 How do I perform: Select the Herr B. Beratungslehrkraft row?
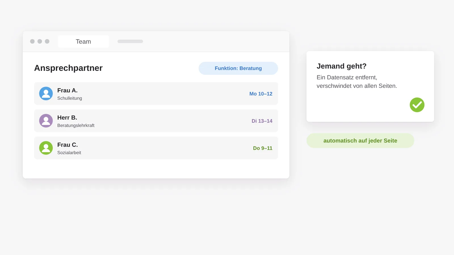coord(156,121)
